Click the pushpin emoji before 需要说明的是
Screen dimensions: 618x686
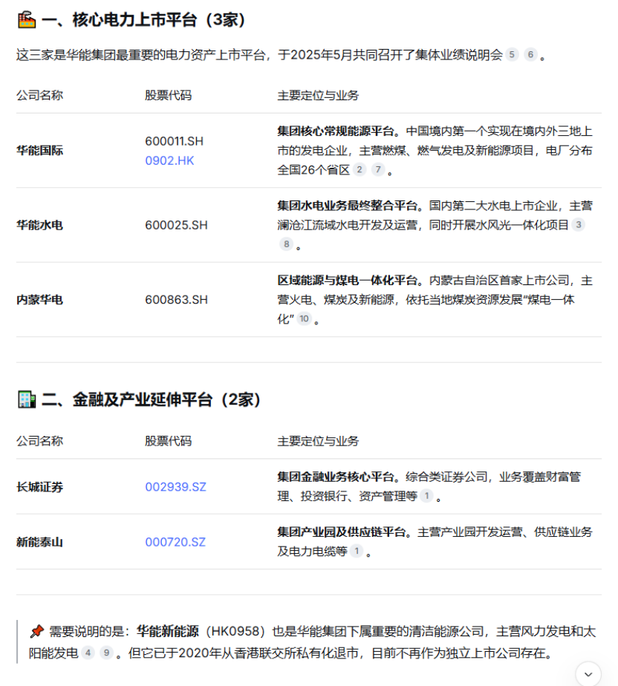36,631
